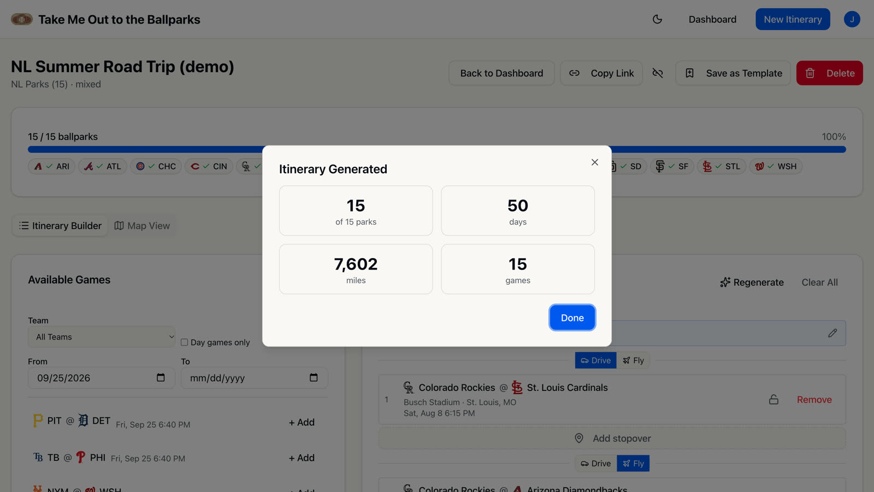Click the 7,602 miles stat card
The image size is (874, 492).
click(356, 269)
